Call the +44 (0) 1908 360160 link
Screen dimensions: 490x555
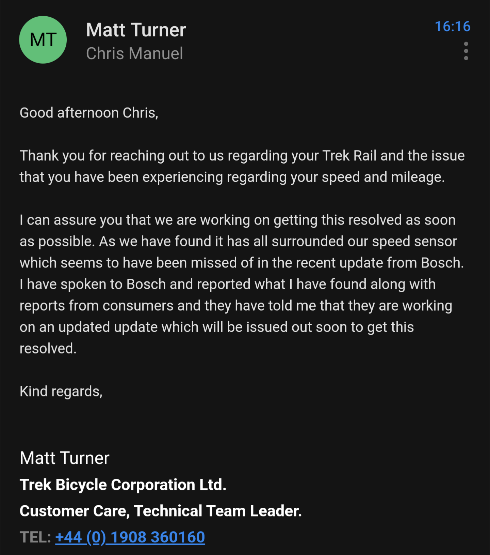coord(130,537)
